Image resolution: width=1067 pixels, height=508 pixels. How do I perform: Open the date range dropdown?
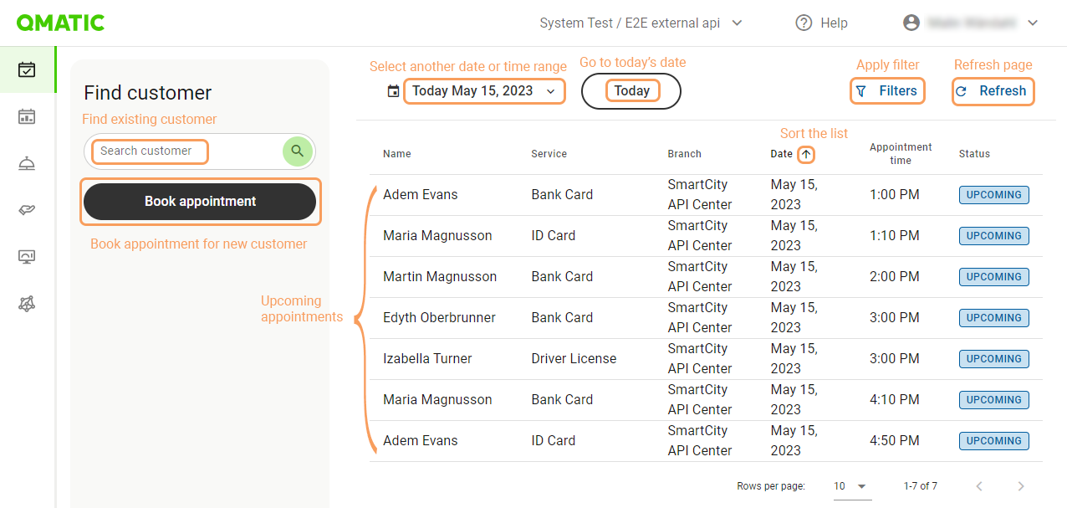[x=484, y=91]
